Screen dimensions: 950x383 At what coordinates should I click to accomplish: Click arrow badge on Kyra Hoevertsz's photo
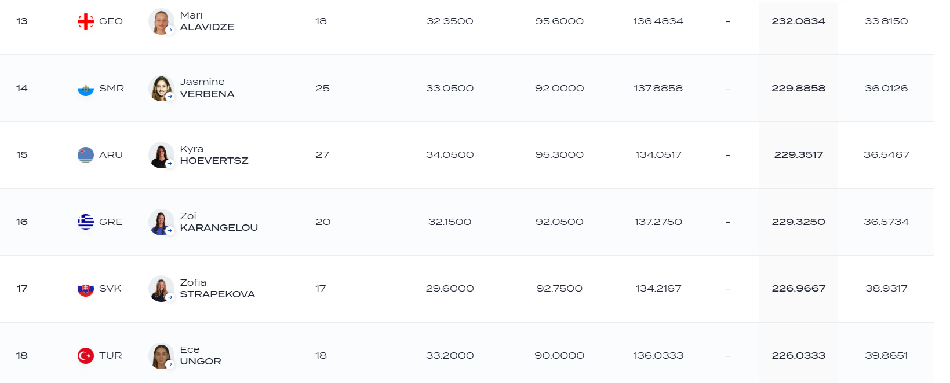point(170,164)
